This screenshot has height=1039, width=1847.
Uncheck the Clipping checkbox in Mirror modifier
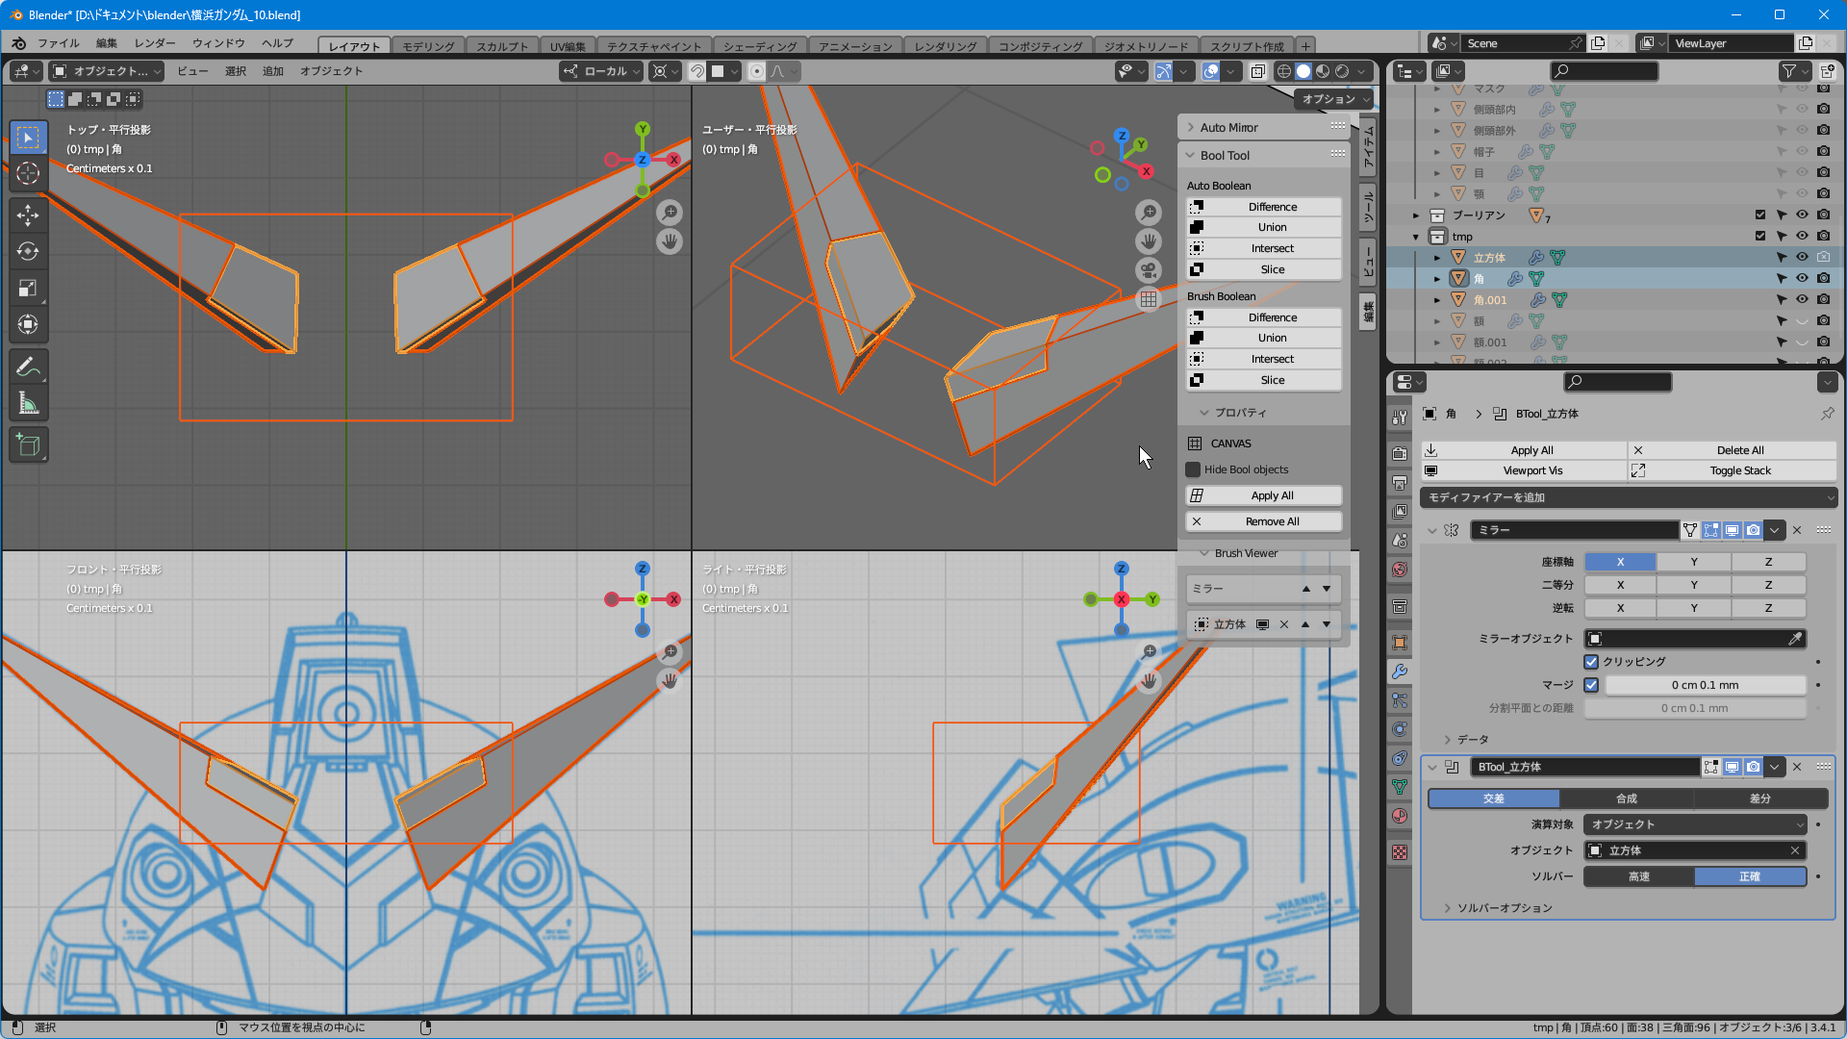click(x=1591, y=662)
